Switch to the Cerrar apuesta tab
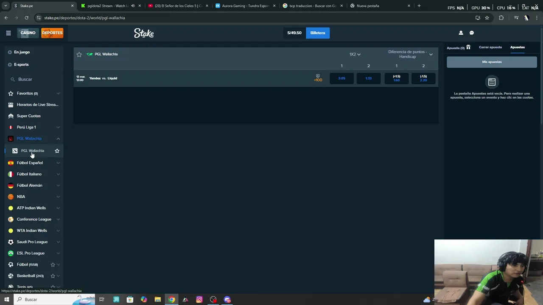The width and height of the screenshot is (543, 305). [490, 47]
